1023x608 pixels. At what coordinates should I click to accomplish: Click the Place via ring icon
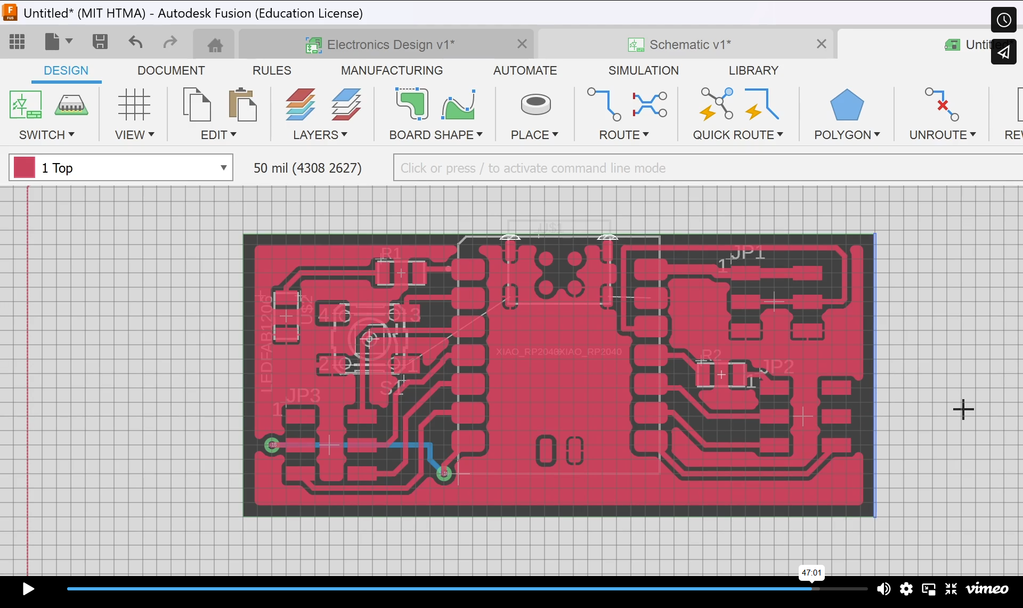point(535,104)
